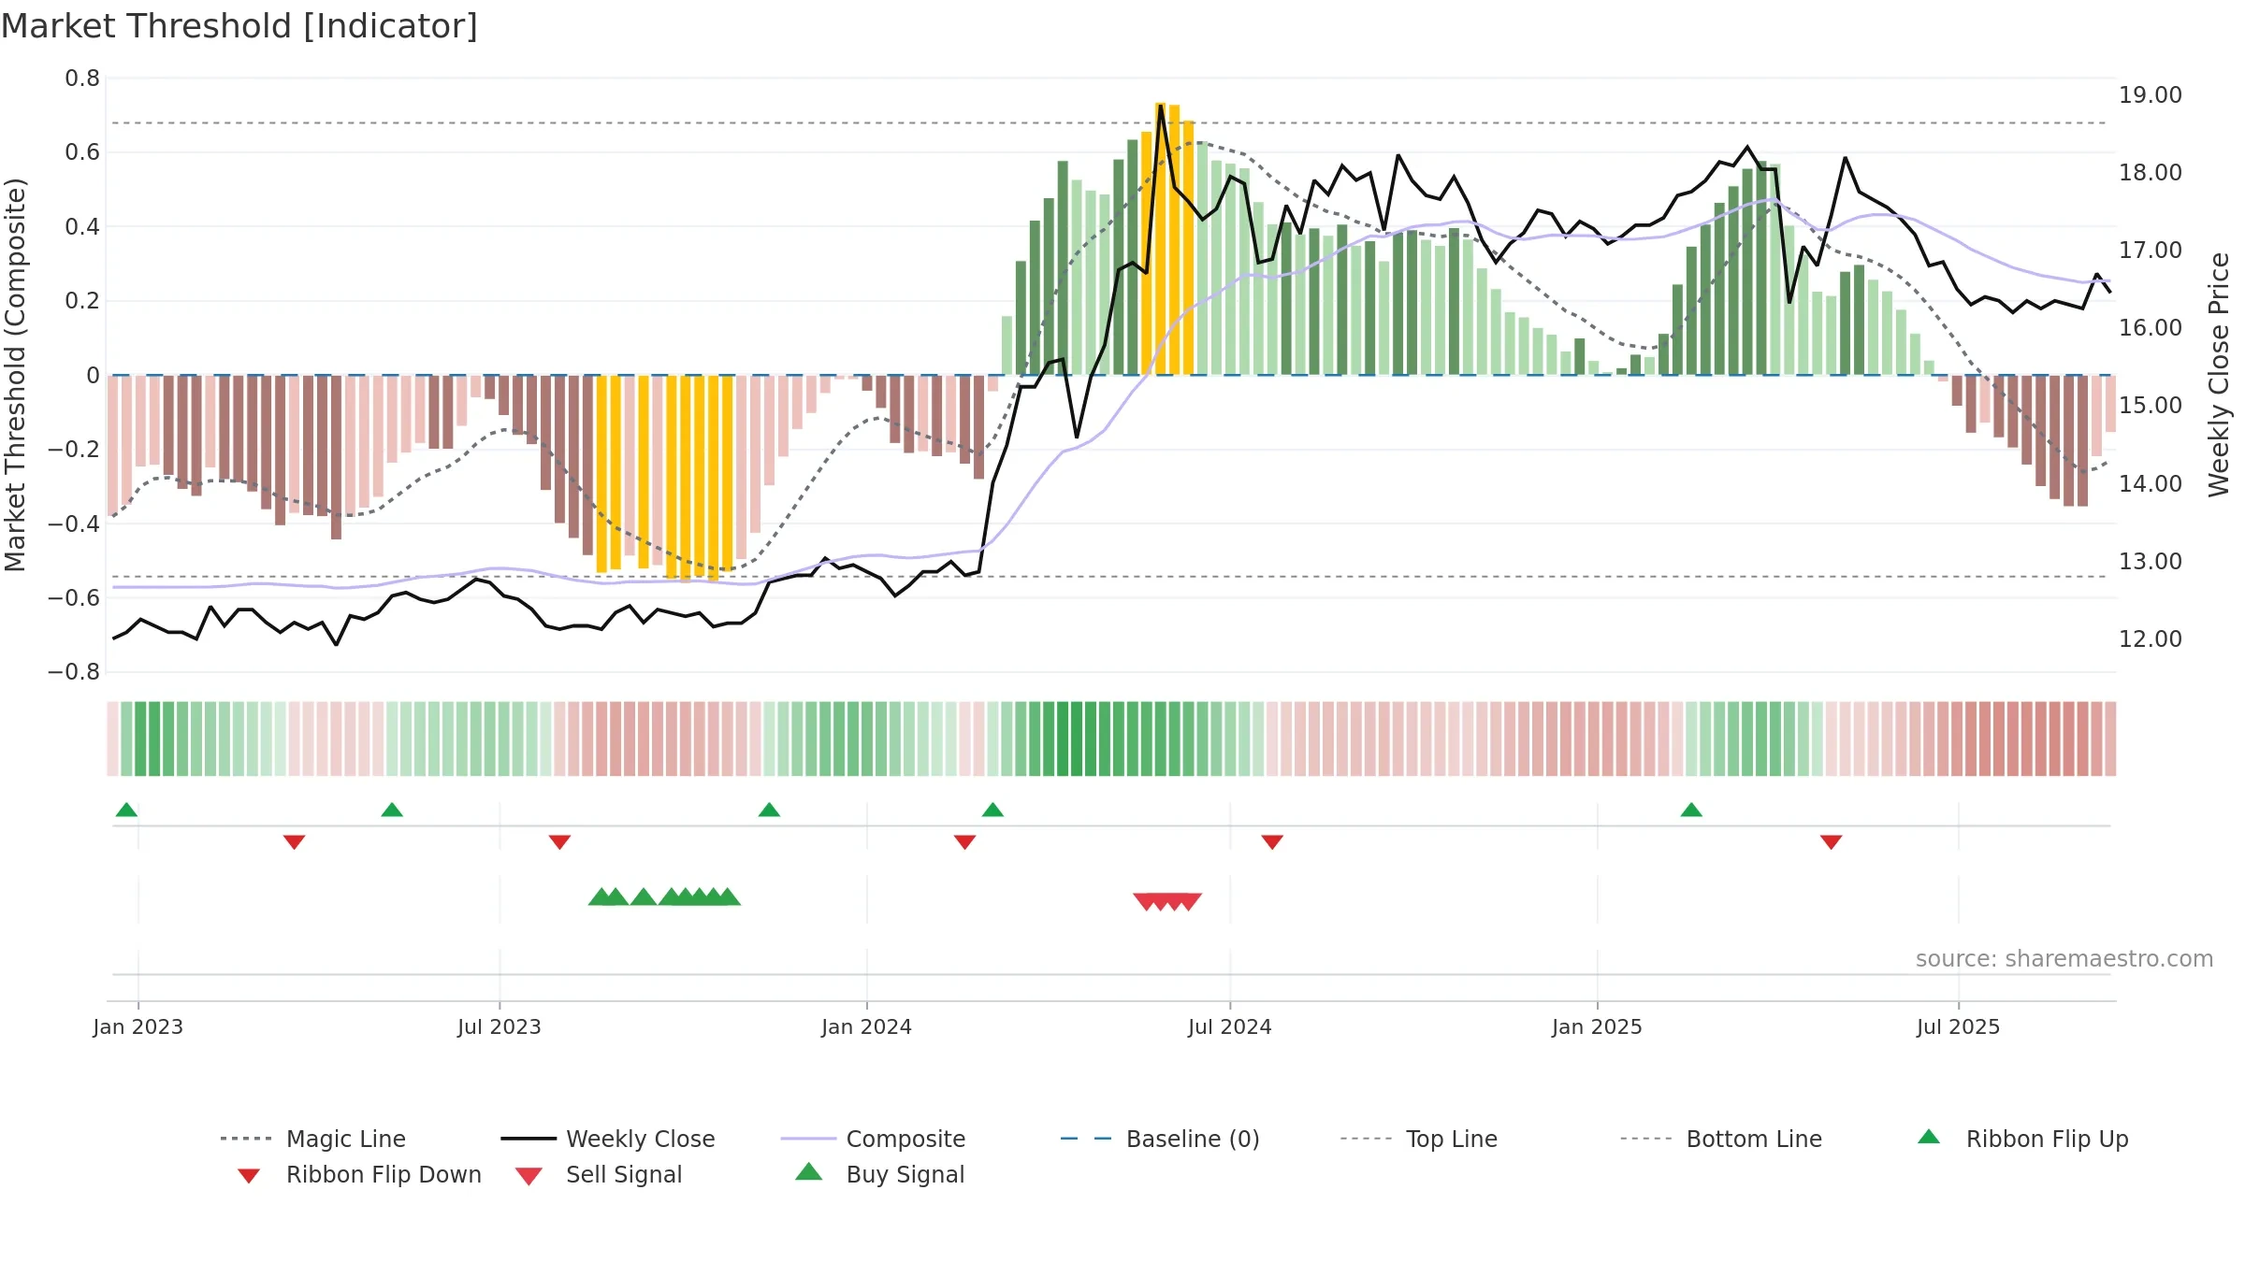Click the red flip-down triangle near Apr 2025

(x=1831, y=842)
